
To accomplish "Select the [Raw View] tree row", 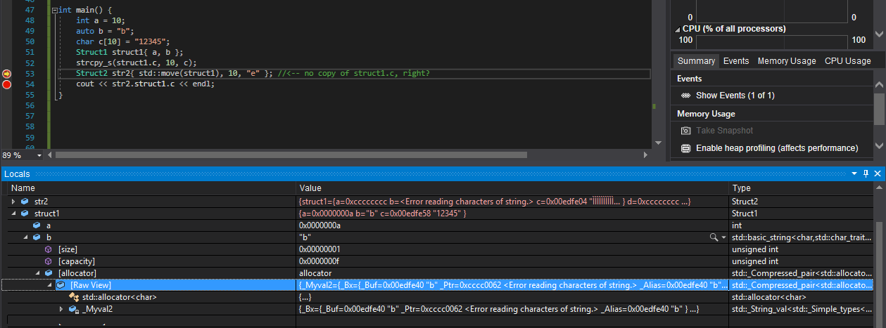I will click(438, 285).
